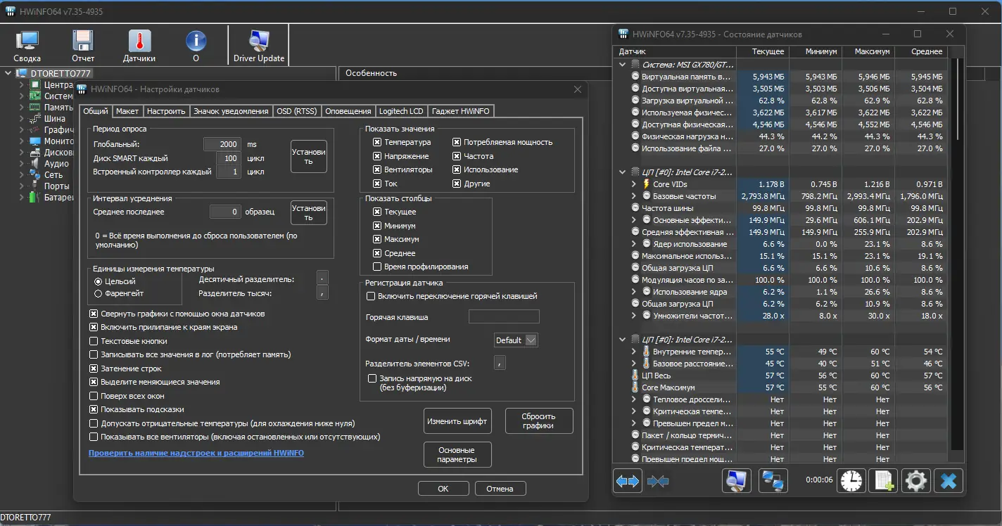This screenshot has width=1002, height=526.
Task: Select the Монитор display icon in the tree
Action: (x=34, y=141)
